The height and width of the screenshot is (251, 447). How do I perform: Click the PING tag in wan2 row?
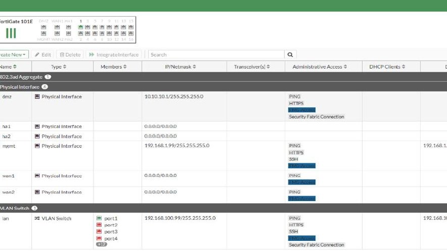click(x=294, y=192)
